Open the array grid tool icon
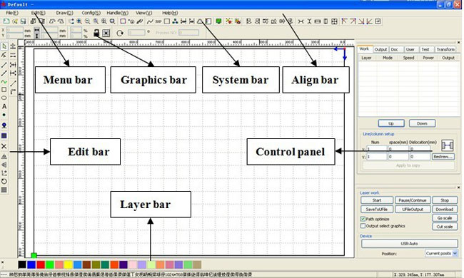 (4, 190)
